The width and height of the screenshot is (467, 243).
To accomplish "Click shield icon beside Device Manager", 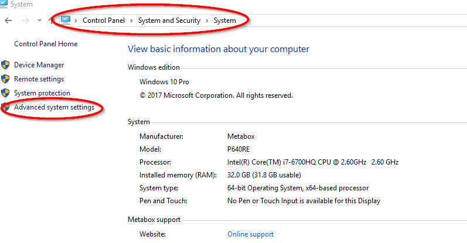I will click(5, 64).
